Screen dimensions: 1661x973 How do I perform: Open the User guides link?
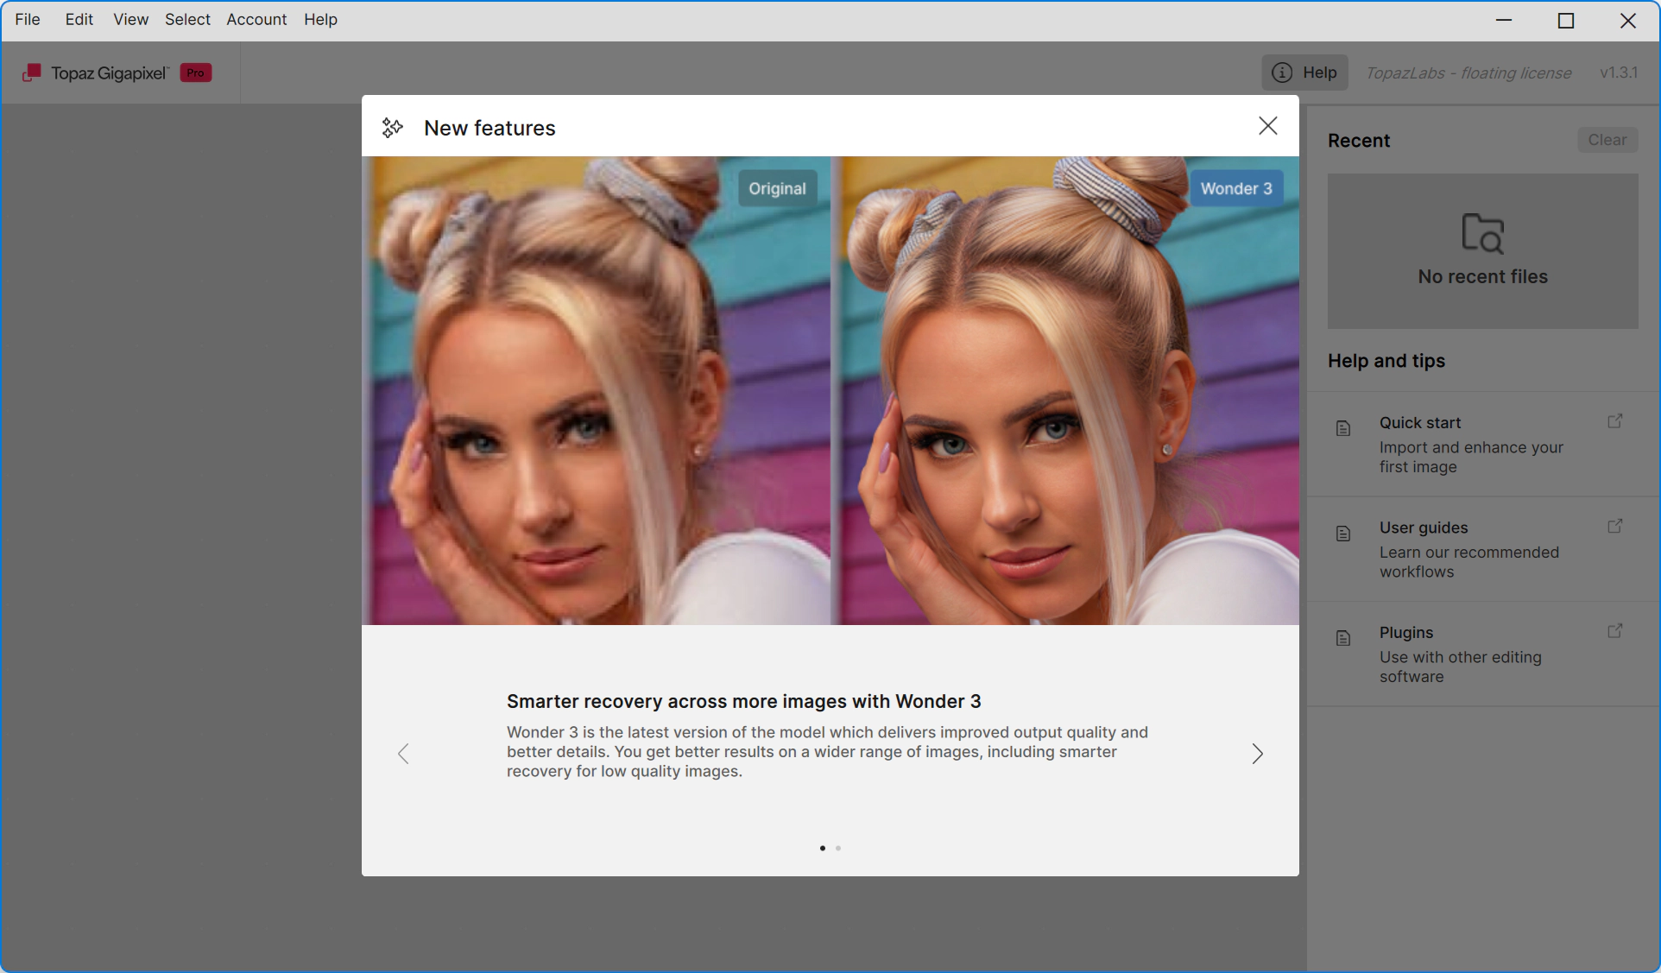pos(1483,549)
